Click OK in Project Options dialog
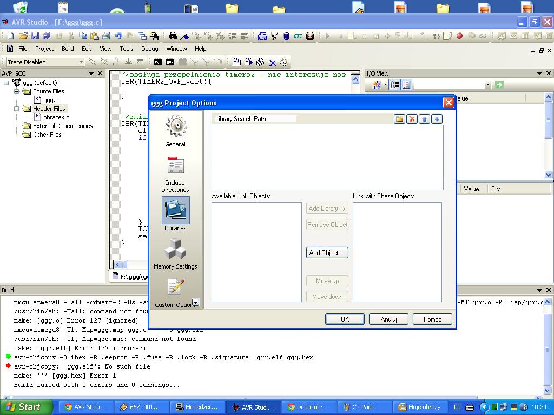Screen dimensions: 554x415 (x=345, y=319)
